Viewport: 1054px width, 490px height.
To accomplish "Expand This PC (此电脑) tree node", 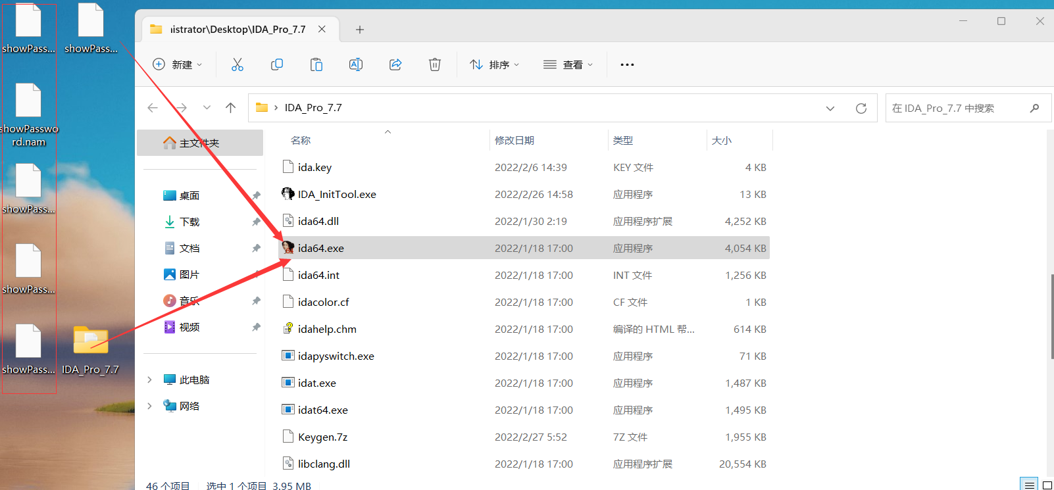I will point(150,380).
